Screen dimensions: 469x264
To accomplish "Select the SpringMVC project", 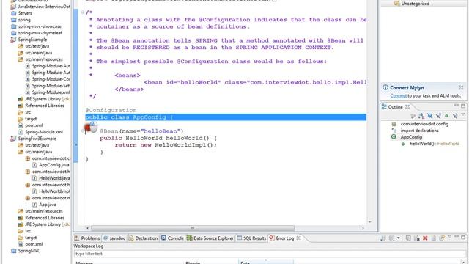I will tap(29, 251).
